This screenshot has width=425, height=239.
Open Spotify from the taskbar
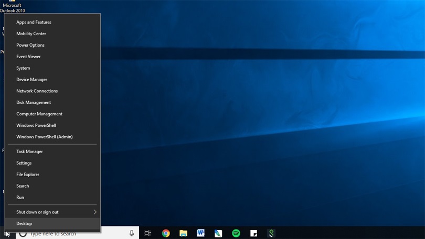coord(236,233)
